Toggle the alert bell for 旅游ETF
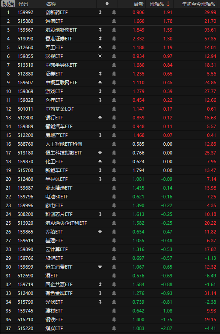This screenshot has width=220, height=334. click(114, 258)
